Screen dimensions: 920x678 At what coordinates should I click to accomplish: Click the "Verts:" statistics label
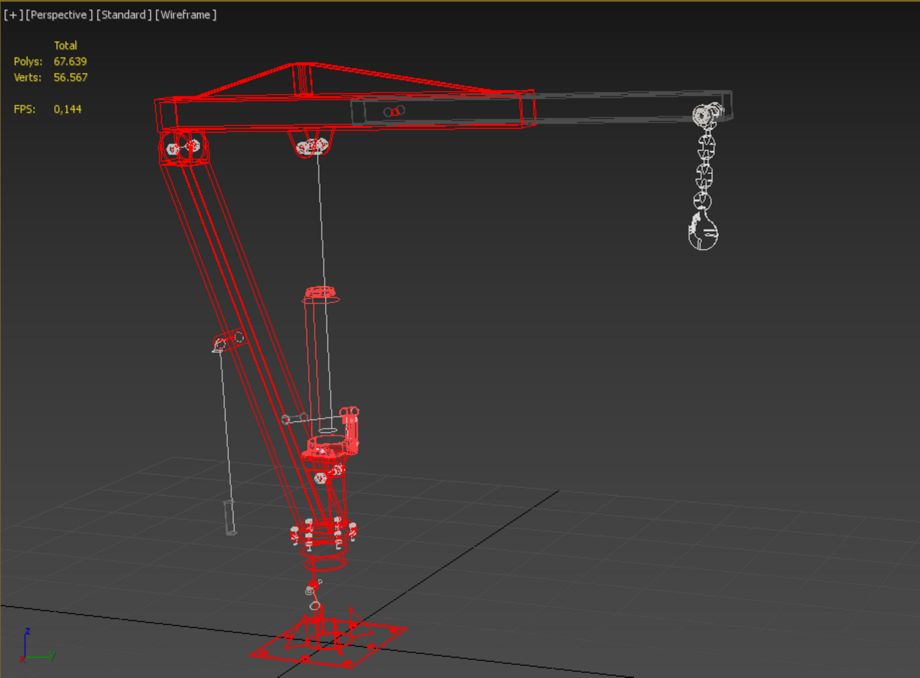pos(27,77)
